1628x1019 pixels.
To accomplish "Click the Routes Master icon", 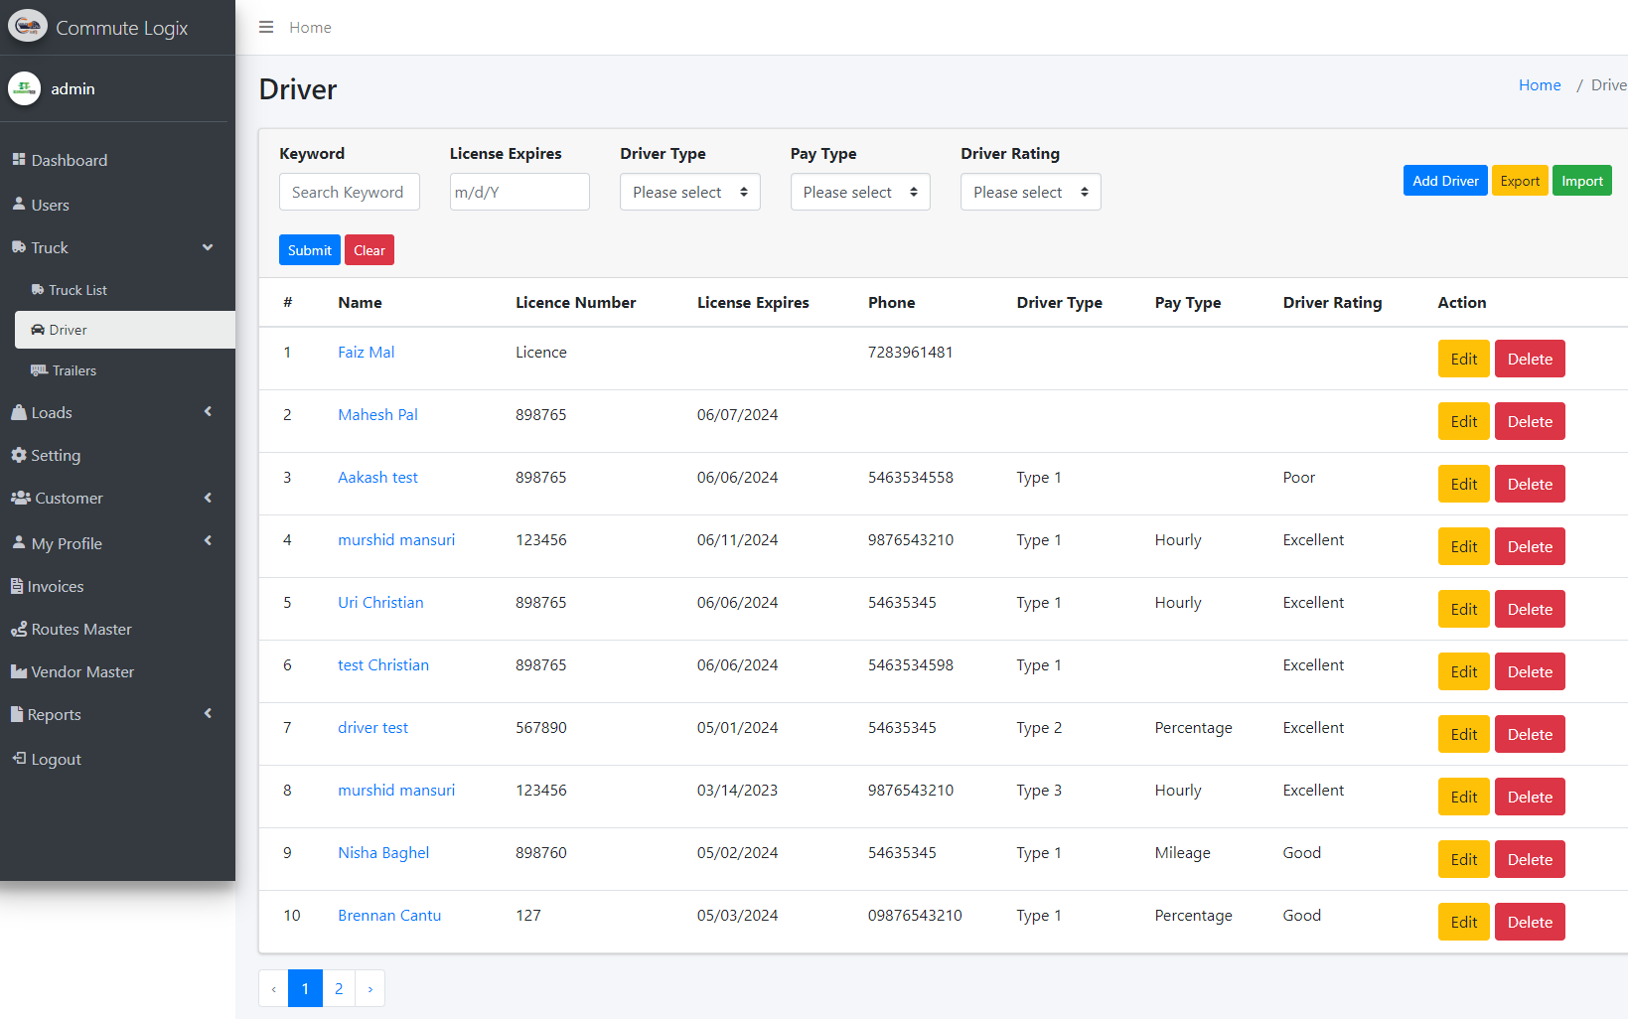I will pos(18,630).
